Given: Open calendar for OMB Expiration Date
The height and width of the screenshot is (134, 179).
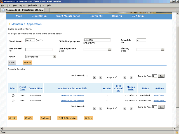Looking at the screenshot, I should click(109, 49).
